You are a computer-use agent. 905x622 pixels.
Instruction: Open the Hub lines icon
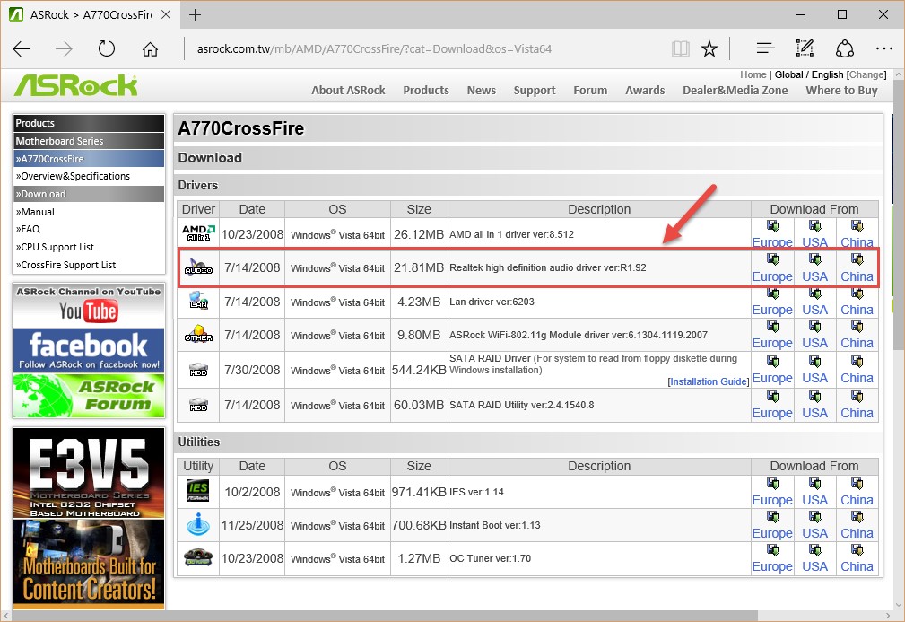[765, 49]
